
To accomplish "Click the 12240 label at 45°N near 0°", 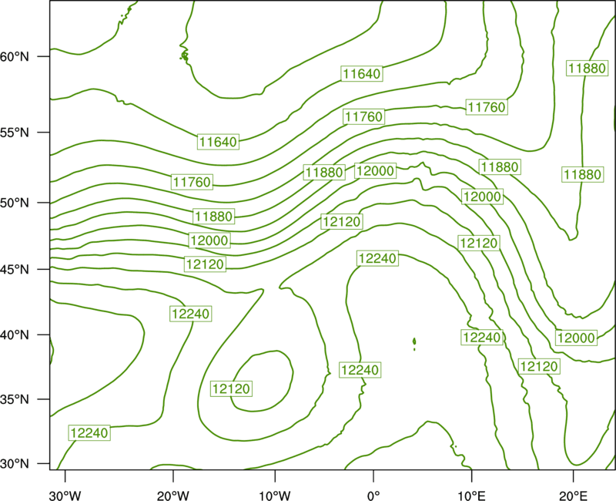I will [377, 258].
